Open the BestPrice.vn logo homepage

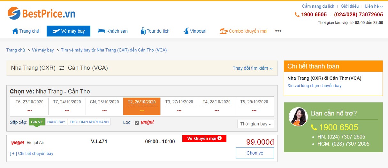click(42, 13)
